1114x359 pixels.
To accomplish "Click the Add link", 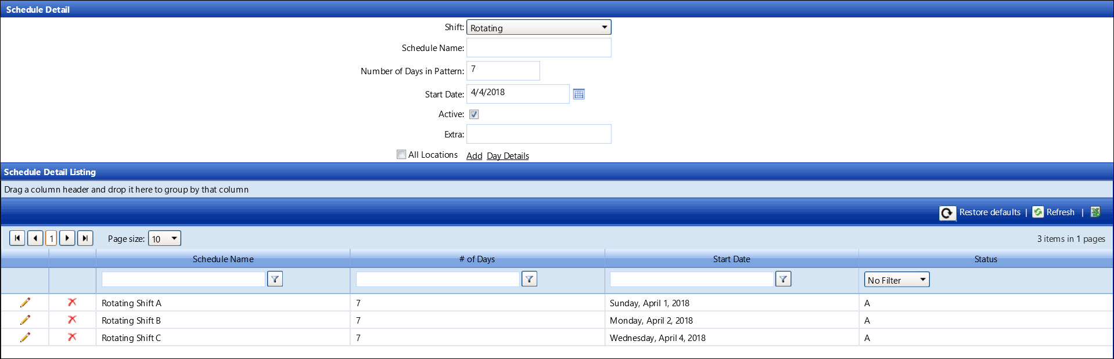I will (x=474, y=156).
